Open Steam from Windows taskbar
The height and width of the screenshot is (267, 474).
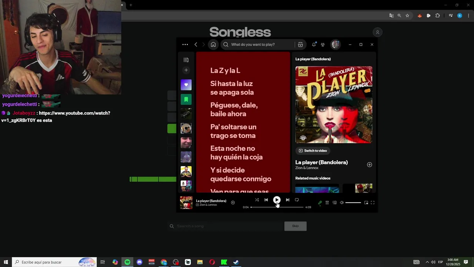236,262
